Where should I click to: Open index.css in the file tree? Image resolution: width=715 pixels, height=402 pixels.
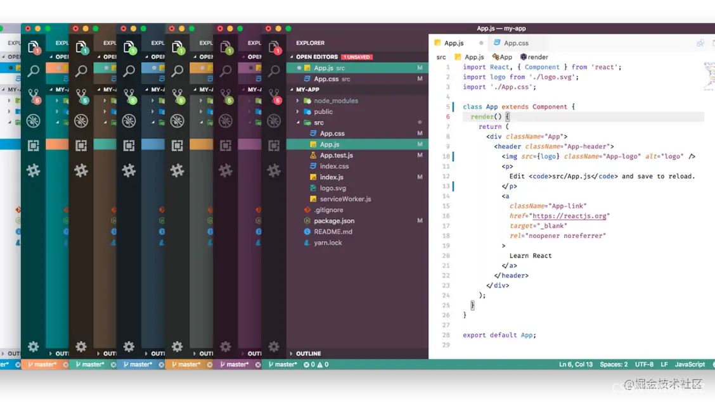point(357,166)
